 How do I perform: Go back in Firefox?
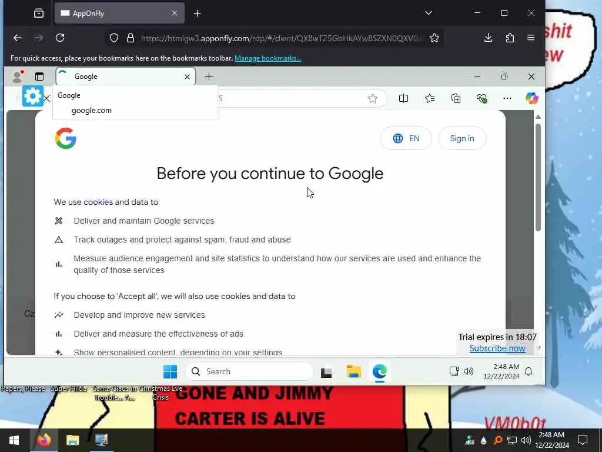tap(18, 38)
